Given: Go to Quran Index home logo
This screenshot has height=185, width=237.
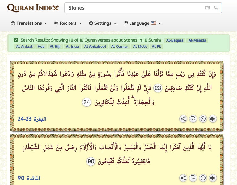Looking at the screenshot, I should (x=33, y=8).
